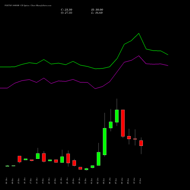Select the first small green candle on the left
Viewport: 190px width, 190px height.
[x=7, y=166]
